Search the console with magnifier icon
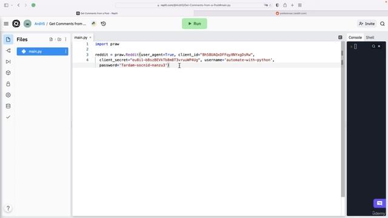This screenshot has height=218, width=388. (373, 46)
